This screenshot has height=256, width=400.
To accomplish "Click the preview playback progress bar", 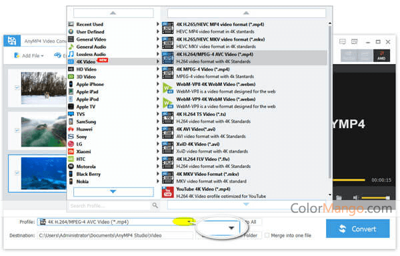I will 349,180.
